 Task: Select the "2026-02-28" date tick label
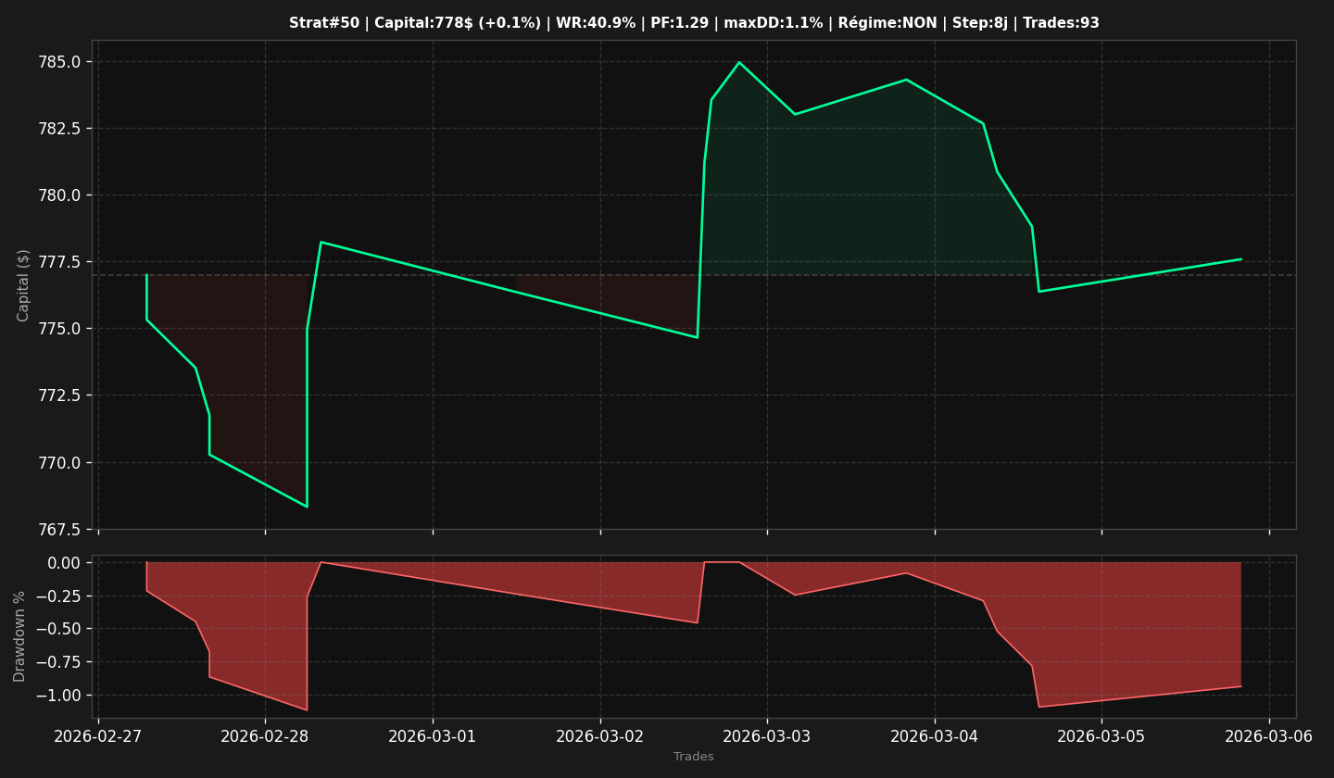click(x=265, y=736)
